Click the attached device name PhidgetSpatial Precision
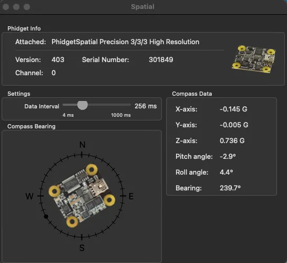The width and height of the screenshot is (287, 263). 125,42
